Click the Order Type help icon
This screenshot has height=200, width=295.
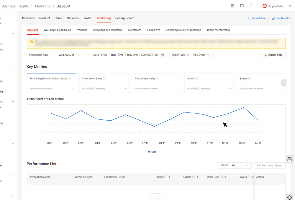187,55
